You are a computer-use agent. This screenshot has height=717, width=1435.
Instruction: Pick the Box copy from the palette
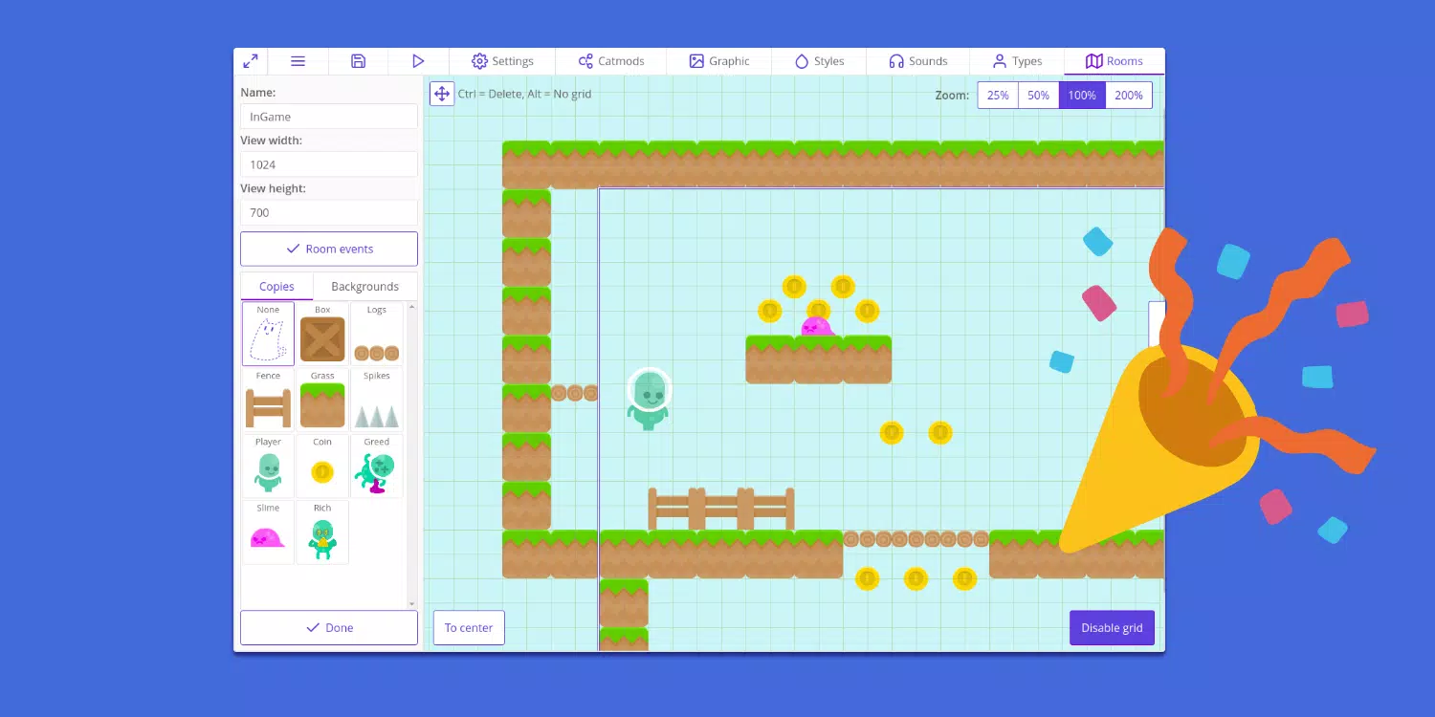click(x=322, y=334)
